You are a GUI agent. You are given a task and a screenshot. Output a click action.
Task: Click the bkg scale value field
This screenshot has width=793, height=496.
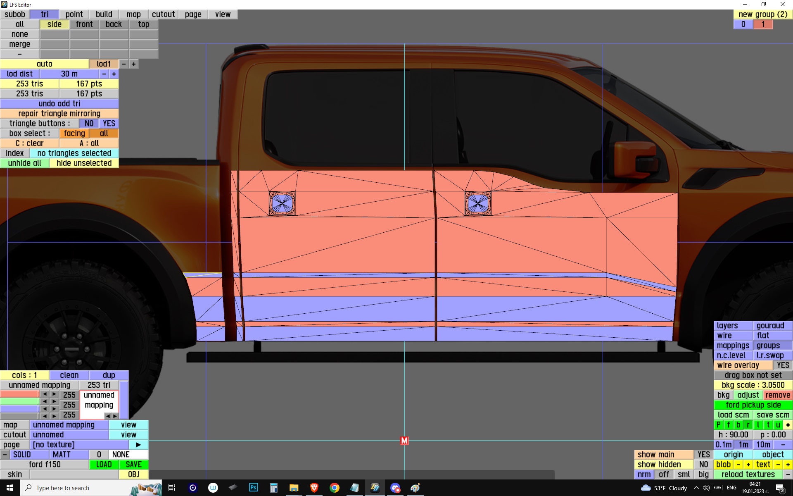click(x=753, y=385)
